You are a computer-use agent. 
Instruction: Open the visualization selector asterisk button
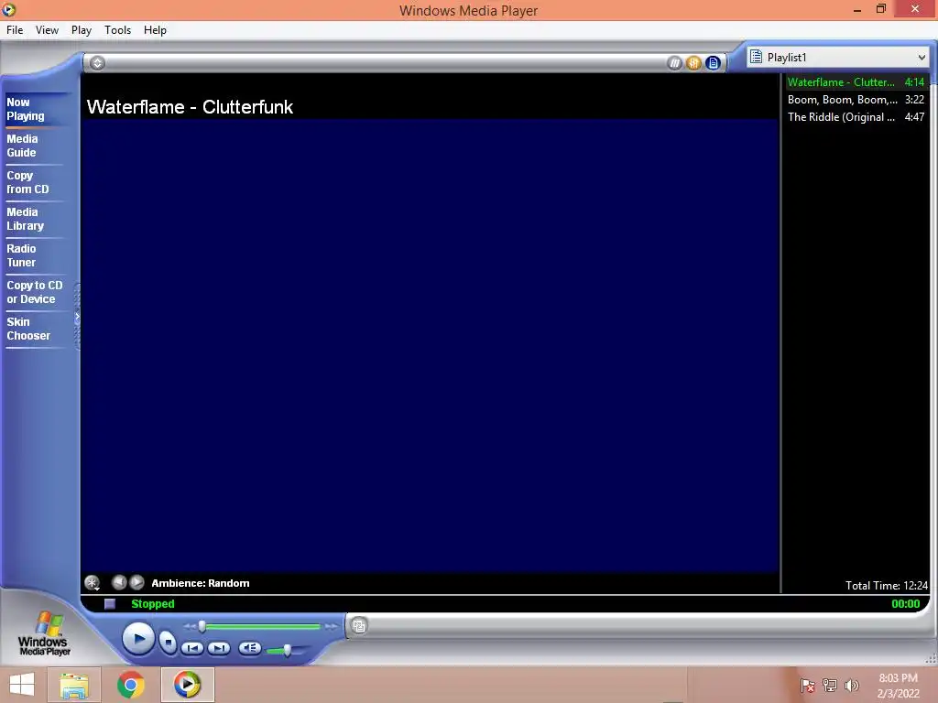pyautogui.click(x=93, y=583)
